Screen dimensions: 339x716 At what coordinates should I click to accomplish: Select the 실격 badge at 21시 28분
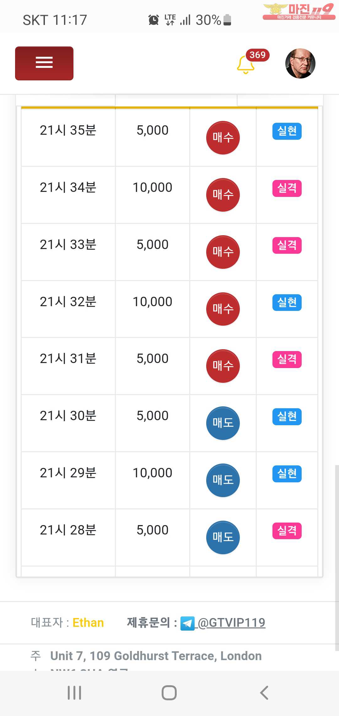tap(287, 531)
